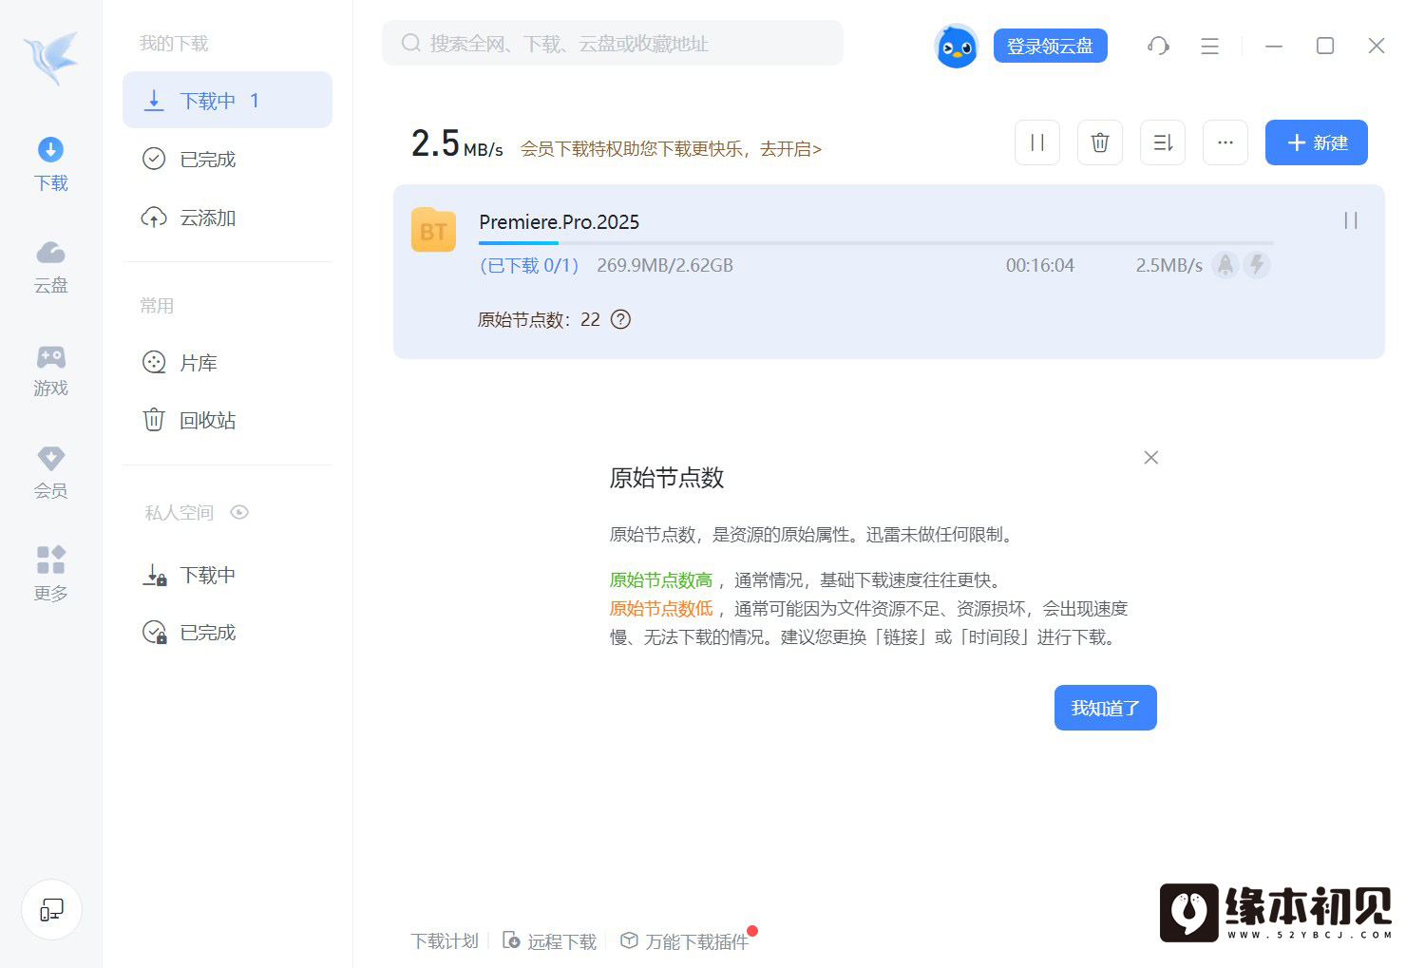Open the 回收站 recycle bin

click(x=227, y=420)
